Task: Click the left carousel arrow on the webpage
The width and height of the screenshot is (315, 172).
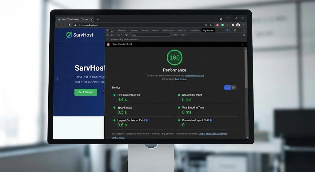Action: (x=58, y=79)
